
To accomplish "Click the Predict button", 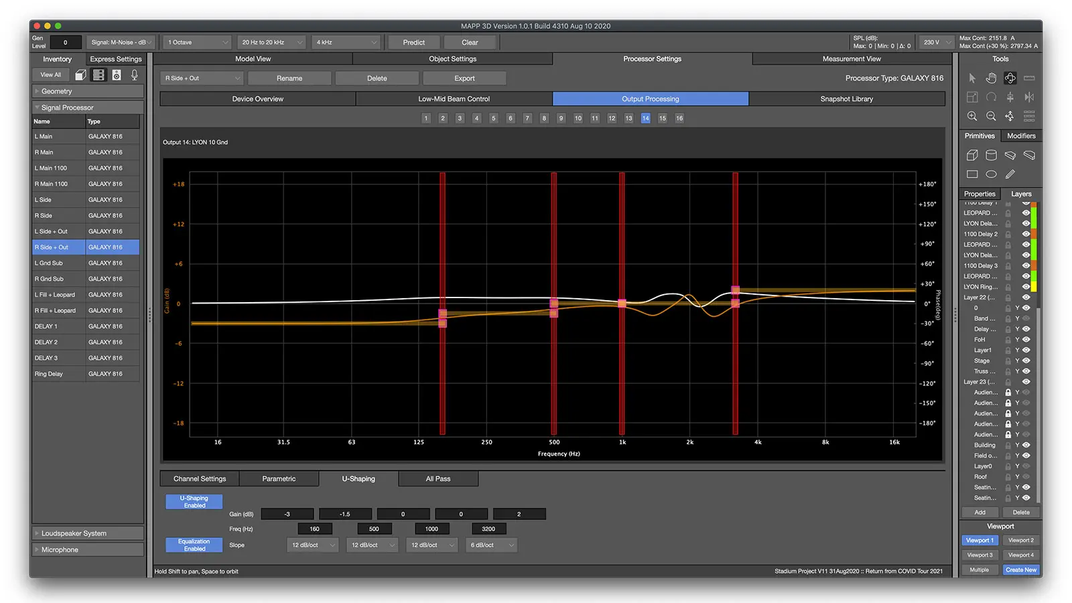I will (x=413, y=42).
